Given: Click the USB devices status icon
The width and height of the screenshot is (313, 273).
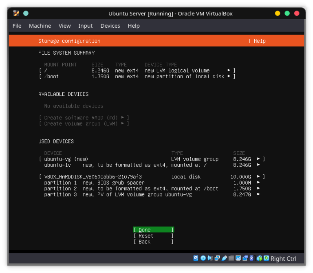Looking at the screenshot, I should pos(224,258).
